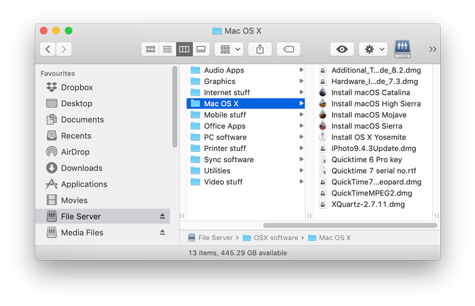Select the Graphics folder

tap(246, 81)
